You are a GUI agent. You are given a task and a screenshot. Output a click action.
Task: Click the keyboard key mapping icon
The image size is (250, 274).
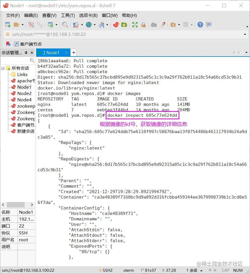click(x=154, y=25)
